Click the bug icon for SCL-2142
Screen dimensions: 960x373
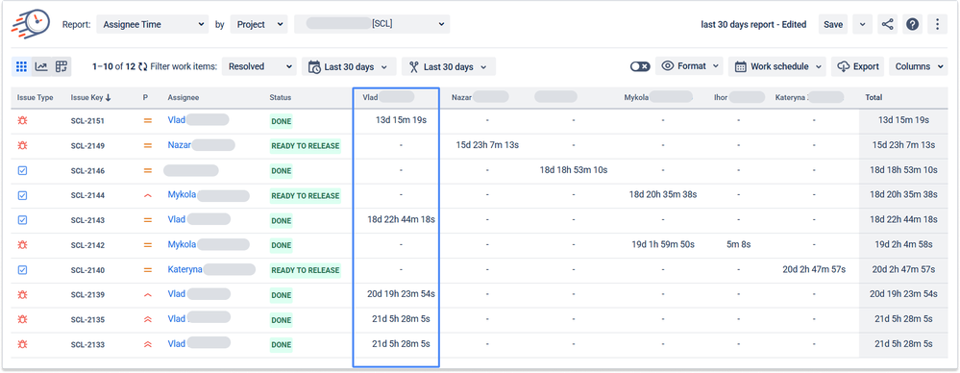click(23, 245)
